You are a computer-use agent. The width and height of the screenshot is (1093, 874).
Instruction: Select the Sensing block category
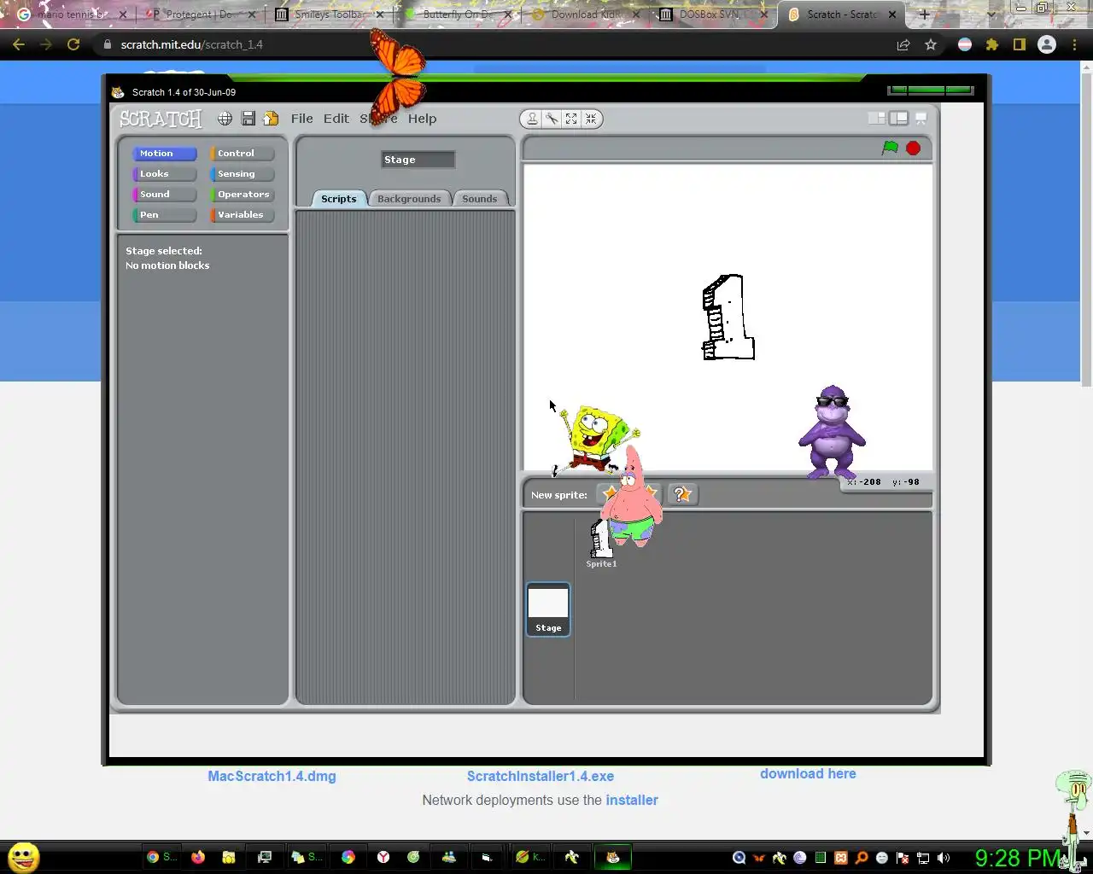click(242, 174)
